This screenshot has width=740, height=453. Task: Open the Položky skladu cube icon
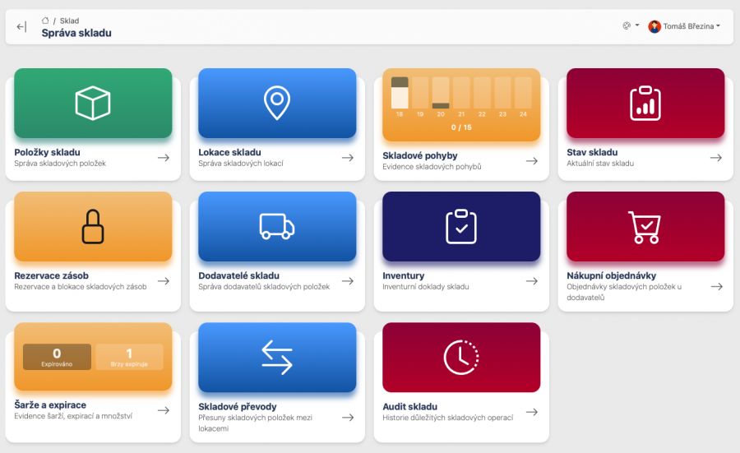pyautogui.click(x=93, y=103)
